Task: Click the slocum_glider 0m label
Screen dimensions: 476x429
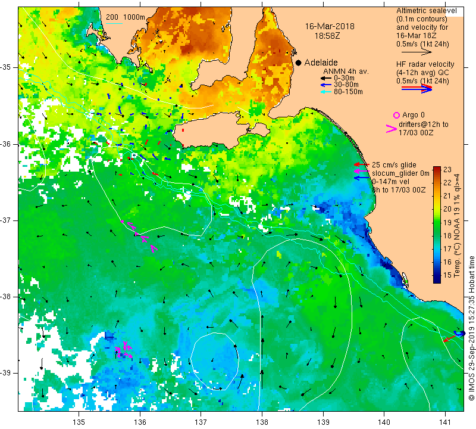Action: [x=400, y=173]
